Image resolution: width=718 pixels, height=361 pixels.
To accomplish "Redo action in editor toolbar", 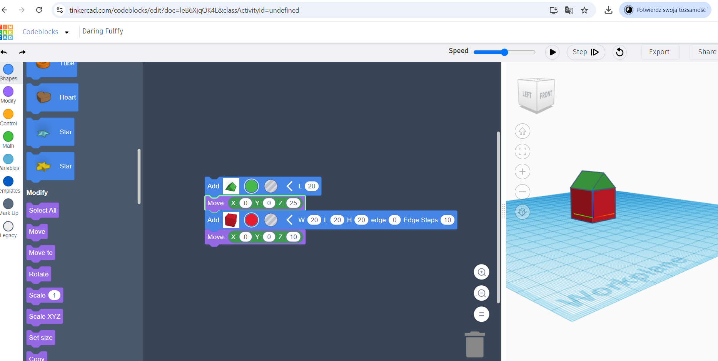I will coord(22,52).
